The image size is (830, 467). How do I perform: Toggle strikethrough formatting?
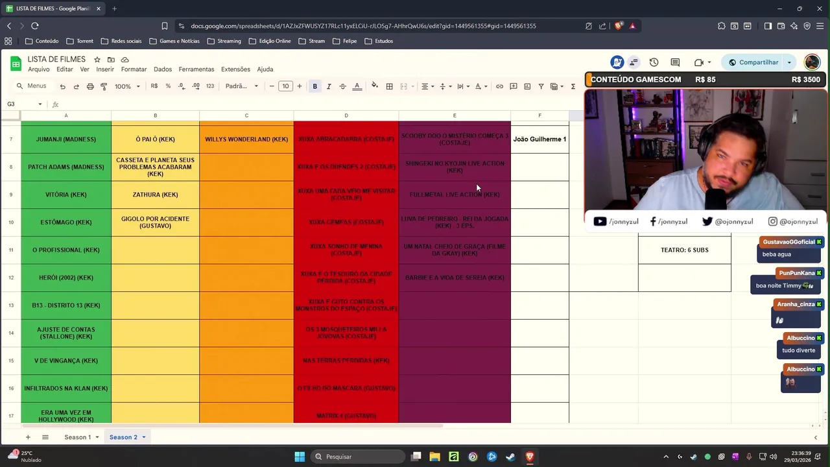click(x=342, y=86)
